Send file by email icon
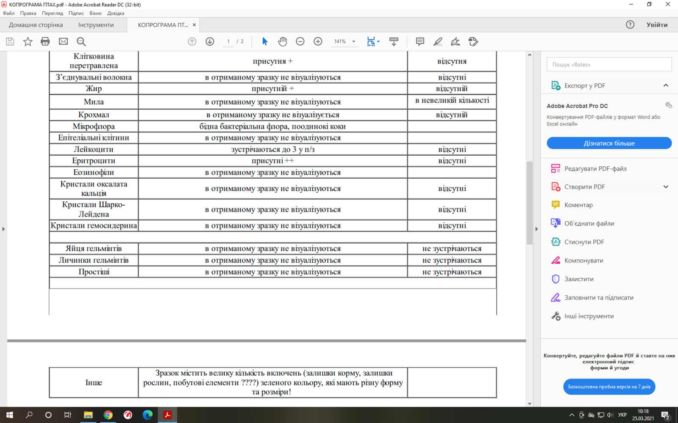Viewport: 678px width, 423px height. [63, 41]
